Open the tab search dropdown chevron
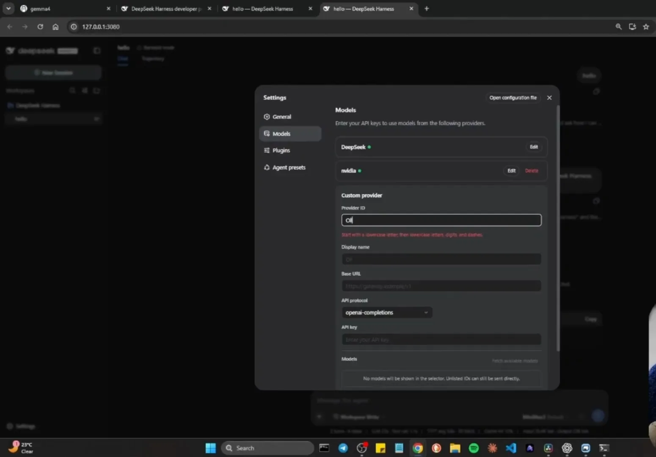 [x=8, y=8]
